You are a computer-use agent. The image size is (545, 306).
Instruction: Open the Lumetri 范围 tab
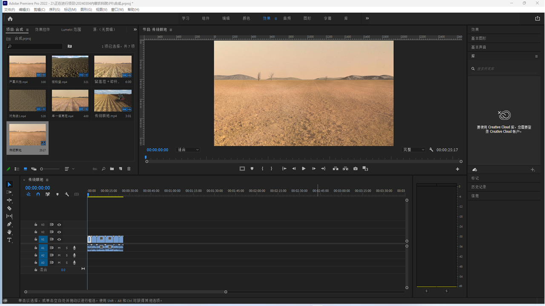pos(71,30)
